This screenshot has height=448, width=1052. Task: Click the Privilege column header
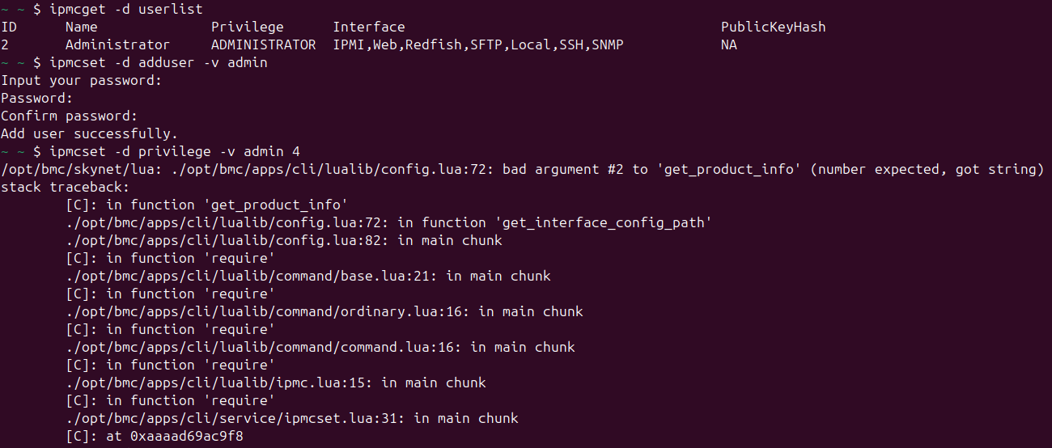[x=247, y=27]
